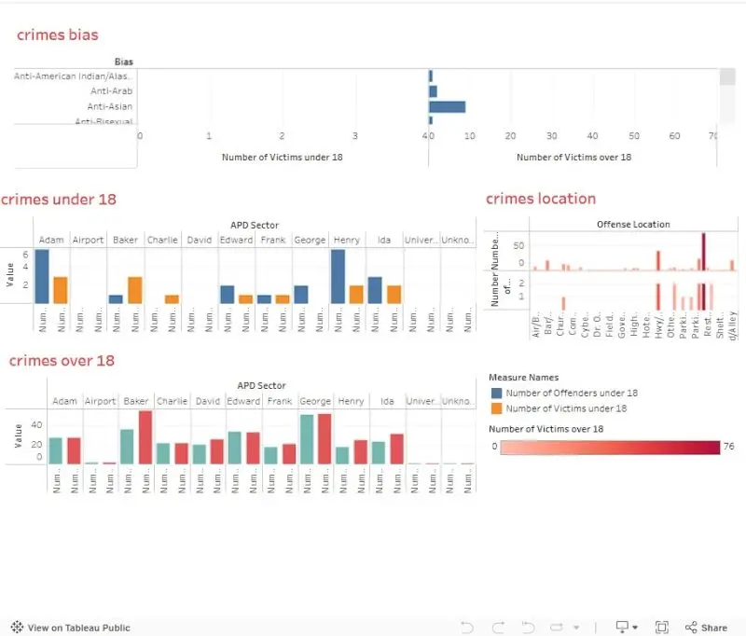Click the Measure Names legend title

pos(523,378)
